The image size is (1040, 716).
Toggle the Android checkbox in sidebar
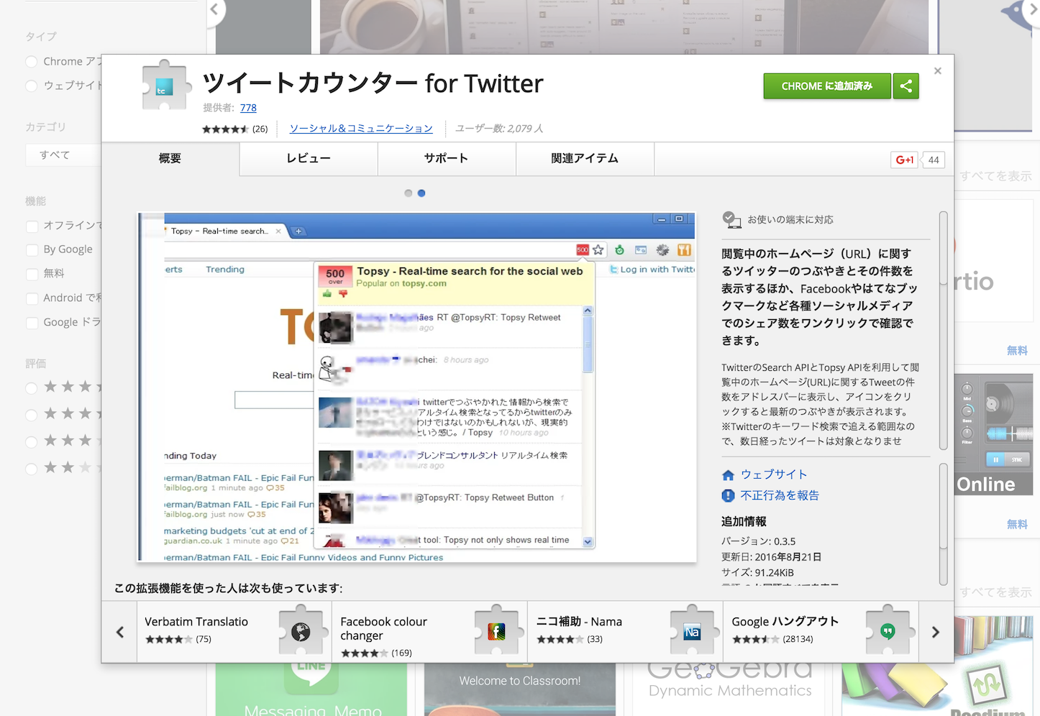click(32, 298)
